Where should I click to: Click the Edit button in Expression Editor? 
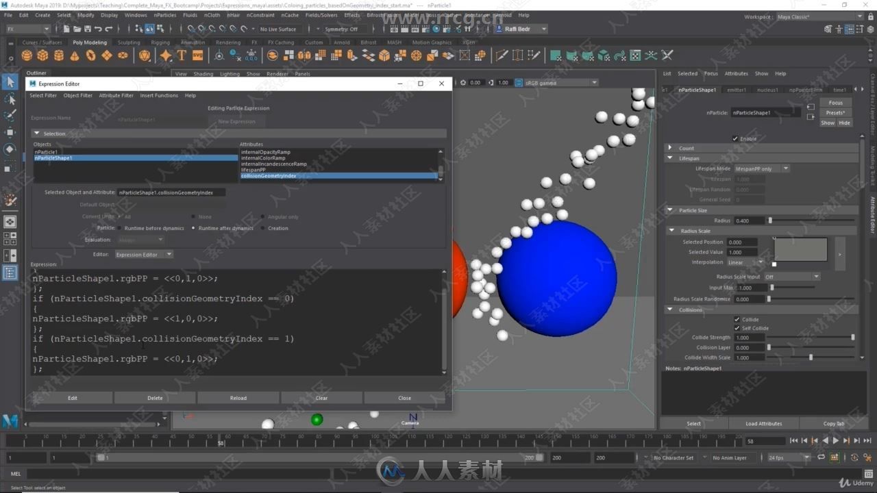[72, 398]
